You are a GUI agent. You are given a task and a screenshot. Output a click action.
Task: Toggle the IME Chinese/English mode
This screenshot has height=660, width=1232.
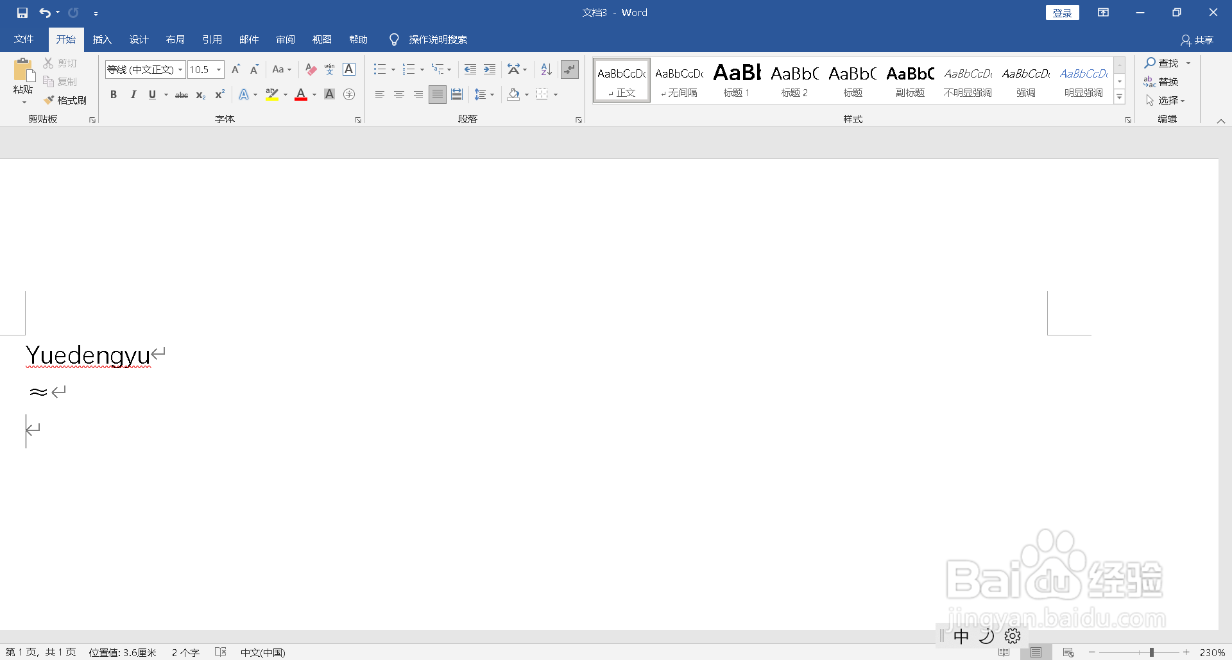pyautogui.click(x=961, y=636)
